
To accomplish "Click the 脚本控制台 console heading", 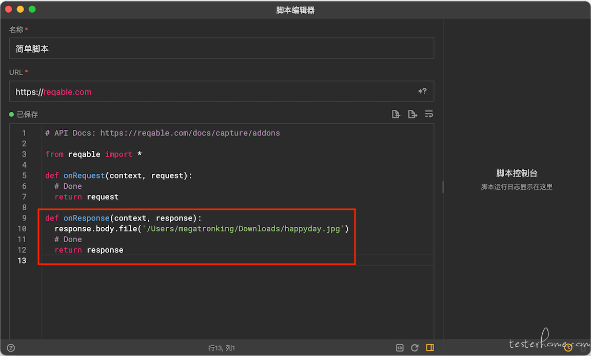I will [517, 173].
